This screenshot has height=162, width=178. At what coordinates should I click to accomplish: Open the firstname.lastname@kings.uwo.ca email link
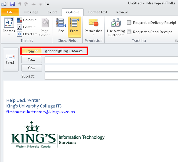[41, 112]
